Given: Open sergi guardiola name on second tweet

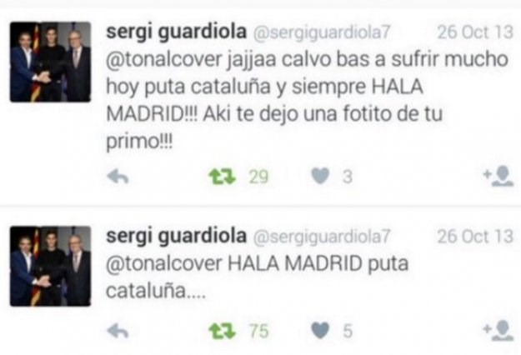Looking at the screenshot, I should pos(176,237).
